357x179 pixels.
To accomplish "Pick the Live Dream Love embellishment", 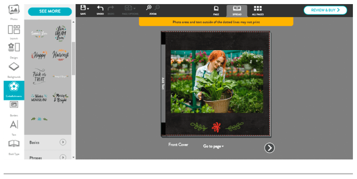I will [60, 34].
